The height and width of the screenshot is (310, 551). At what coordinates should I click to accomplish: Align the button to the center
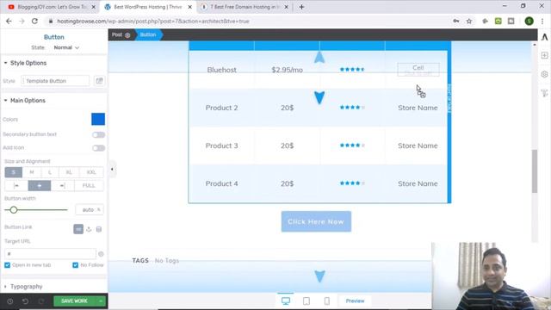click(40, 186)
